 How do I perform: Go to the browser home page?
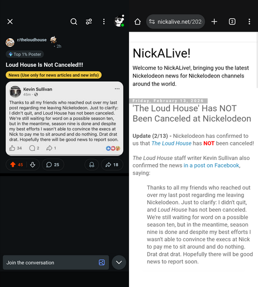click(x=138, y=22)
